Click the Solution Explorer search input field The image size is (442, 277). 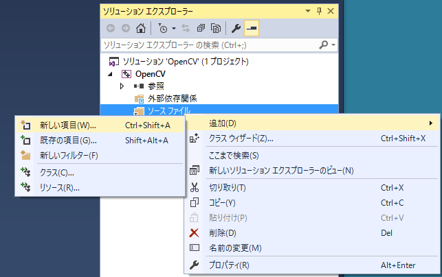point(206,45)
